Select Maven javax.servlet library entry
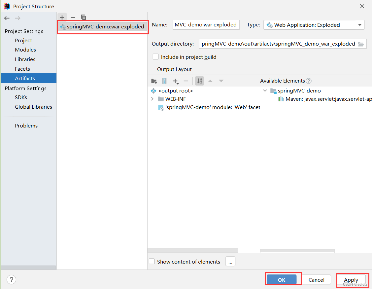This screenshot has width=372, height=289. (325, 99)
